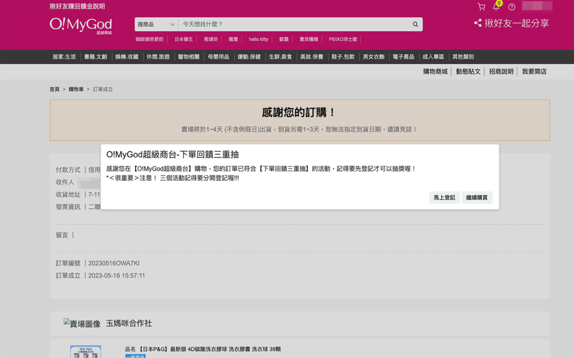
Task: Click the 賣場圖像 store image
Action: pos(82,324)
